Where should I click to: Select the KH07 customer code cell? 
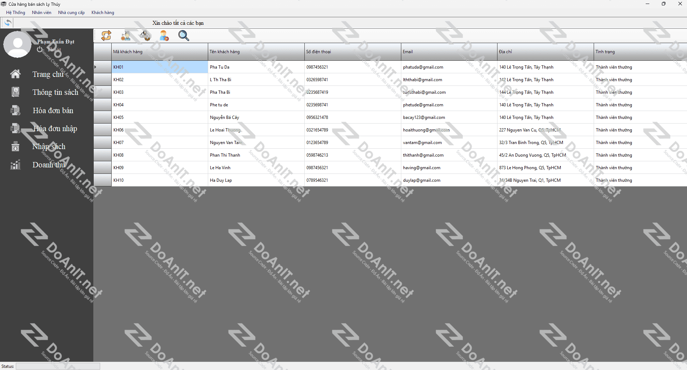(159, 142)
